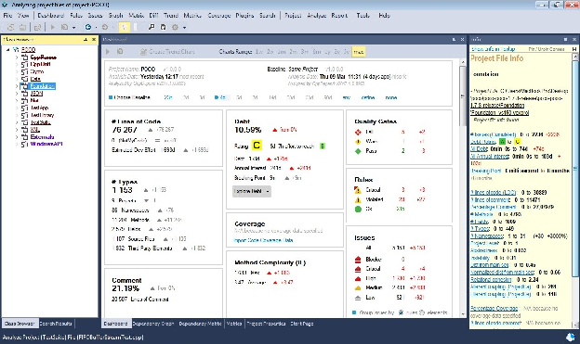Click the red Fail icon under Quality Gates

[x=358, y=132]
